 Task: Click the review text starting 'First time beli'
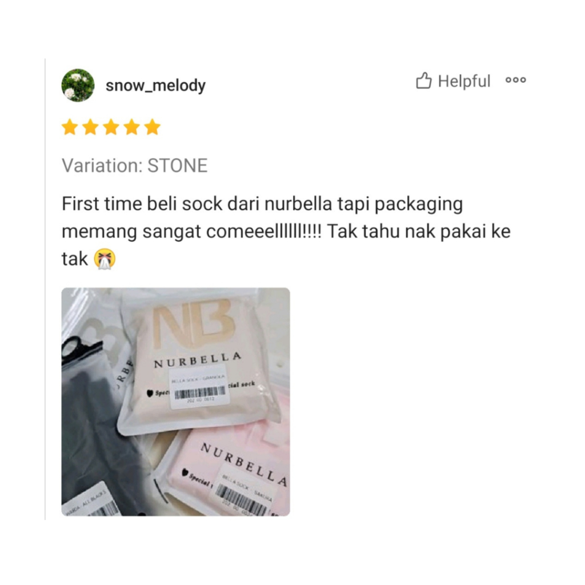point(286,231)
